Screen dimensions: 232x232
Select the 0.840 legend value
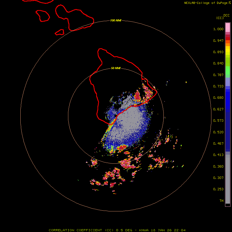click(218, 63)
